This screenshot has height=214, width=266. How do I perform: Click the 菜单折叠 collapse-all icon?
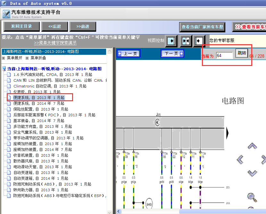(x=27, y=58)
